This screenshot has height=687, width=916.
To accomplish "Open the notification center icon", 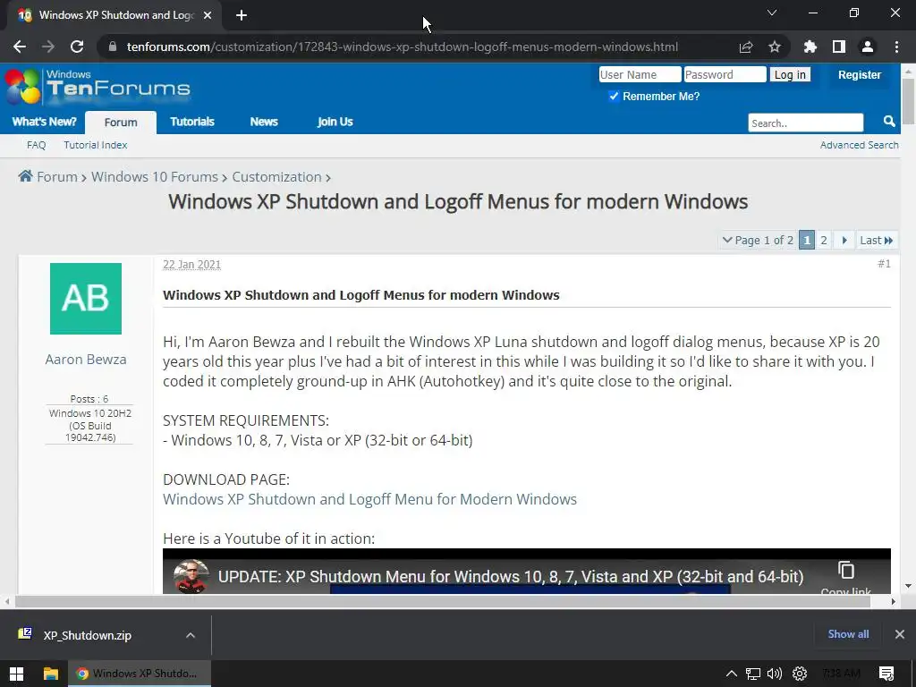I will pyautogui.click(x=886, y=674).
